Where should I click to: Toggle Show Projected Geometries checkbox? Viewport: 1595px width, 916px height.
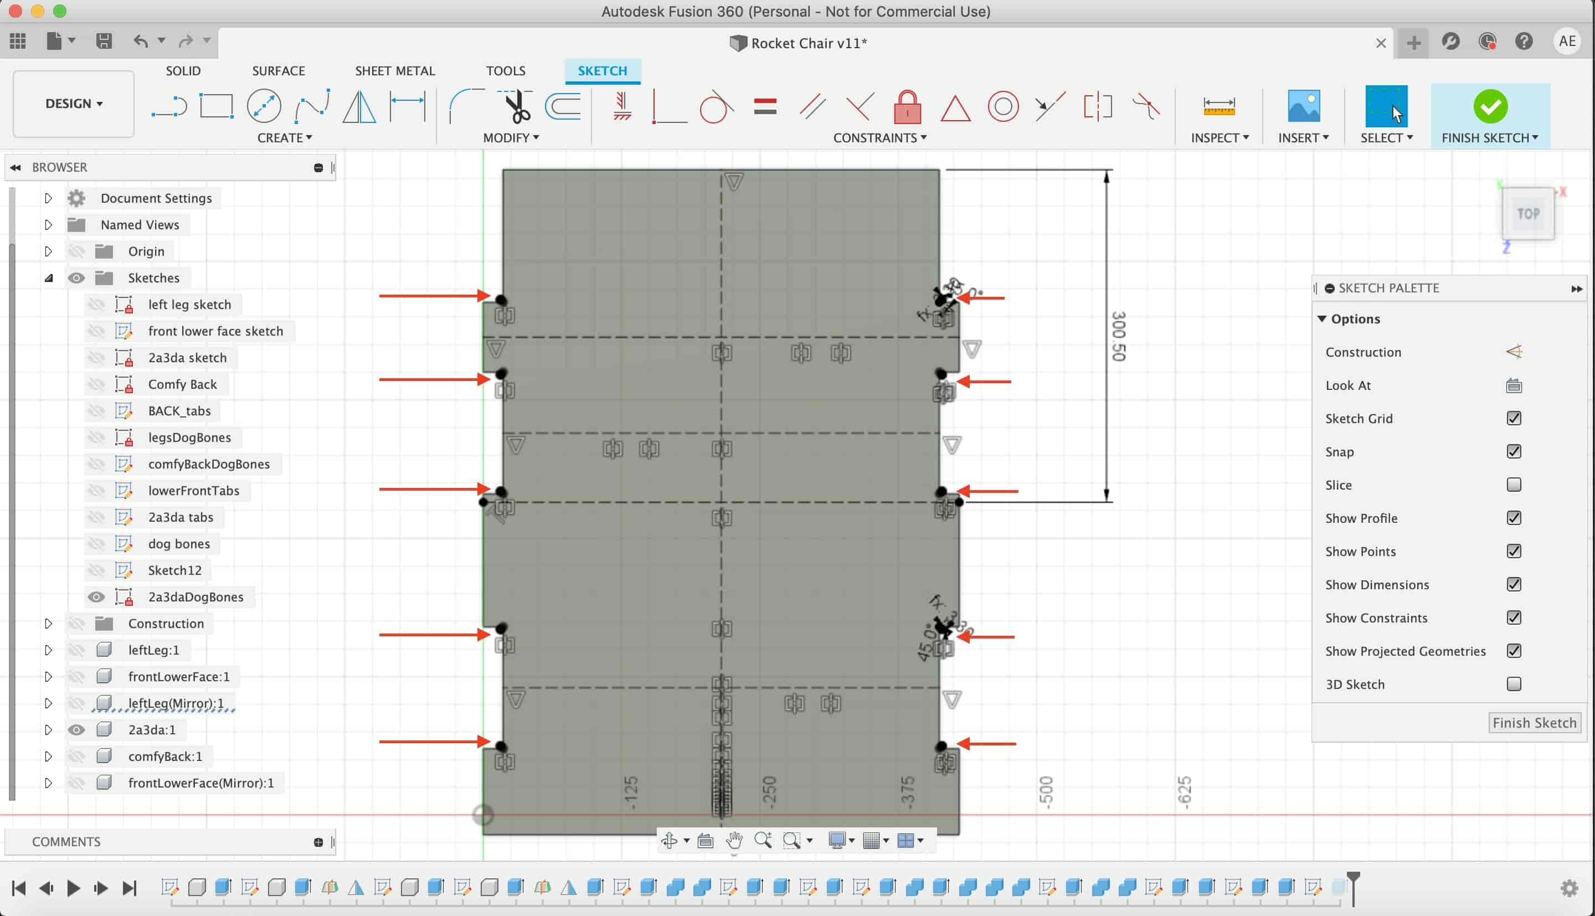point(1513,651)
